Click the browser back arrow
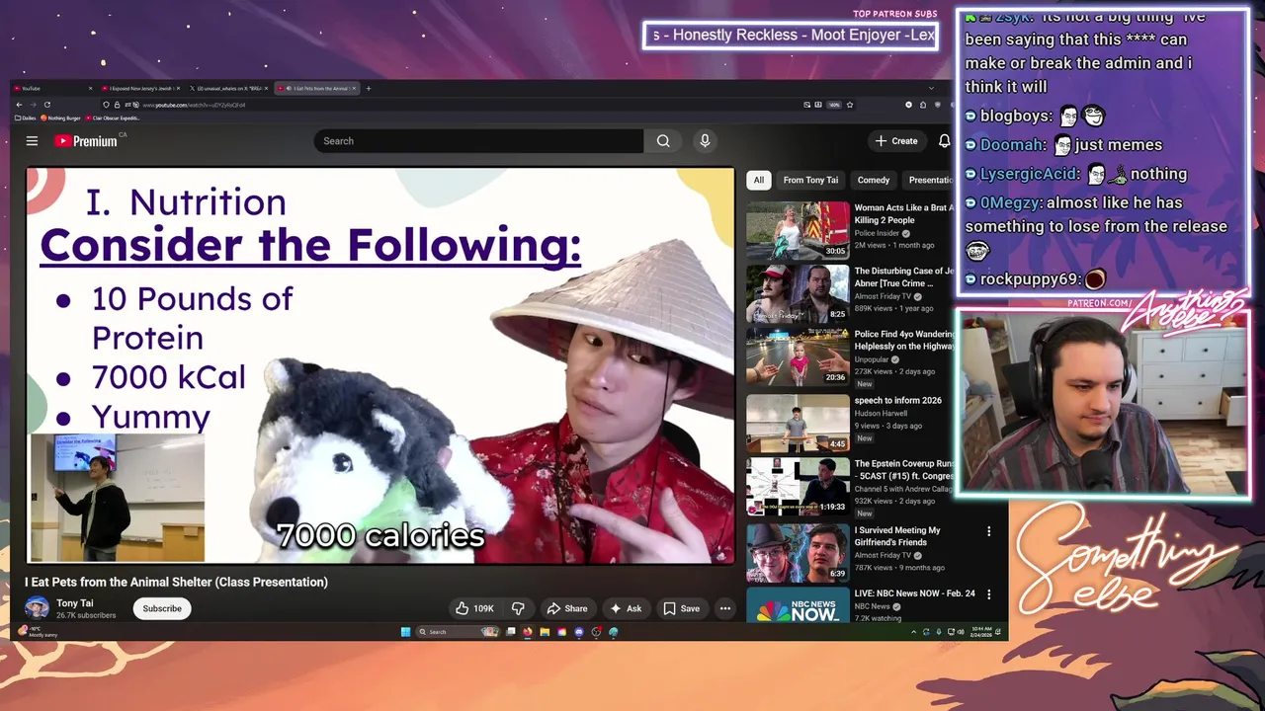The width and height of the screenshot is (1265, 711). 19,105
